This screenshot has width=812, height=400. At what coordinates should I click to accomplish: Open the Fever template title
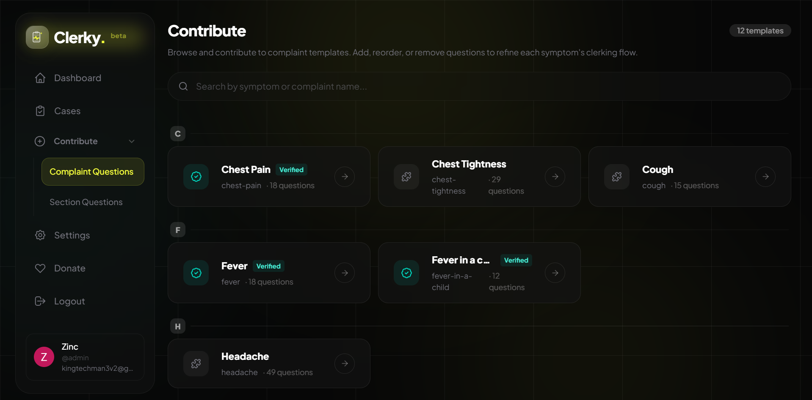coord(234,266)
